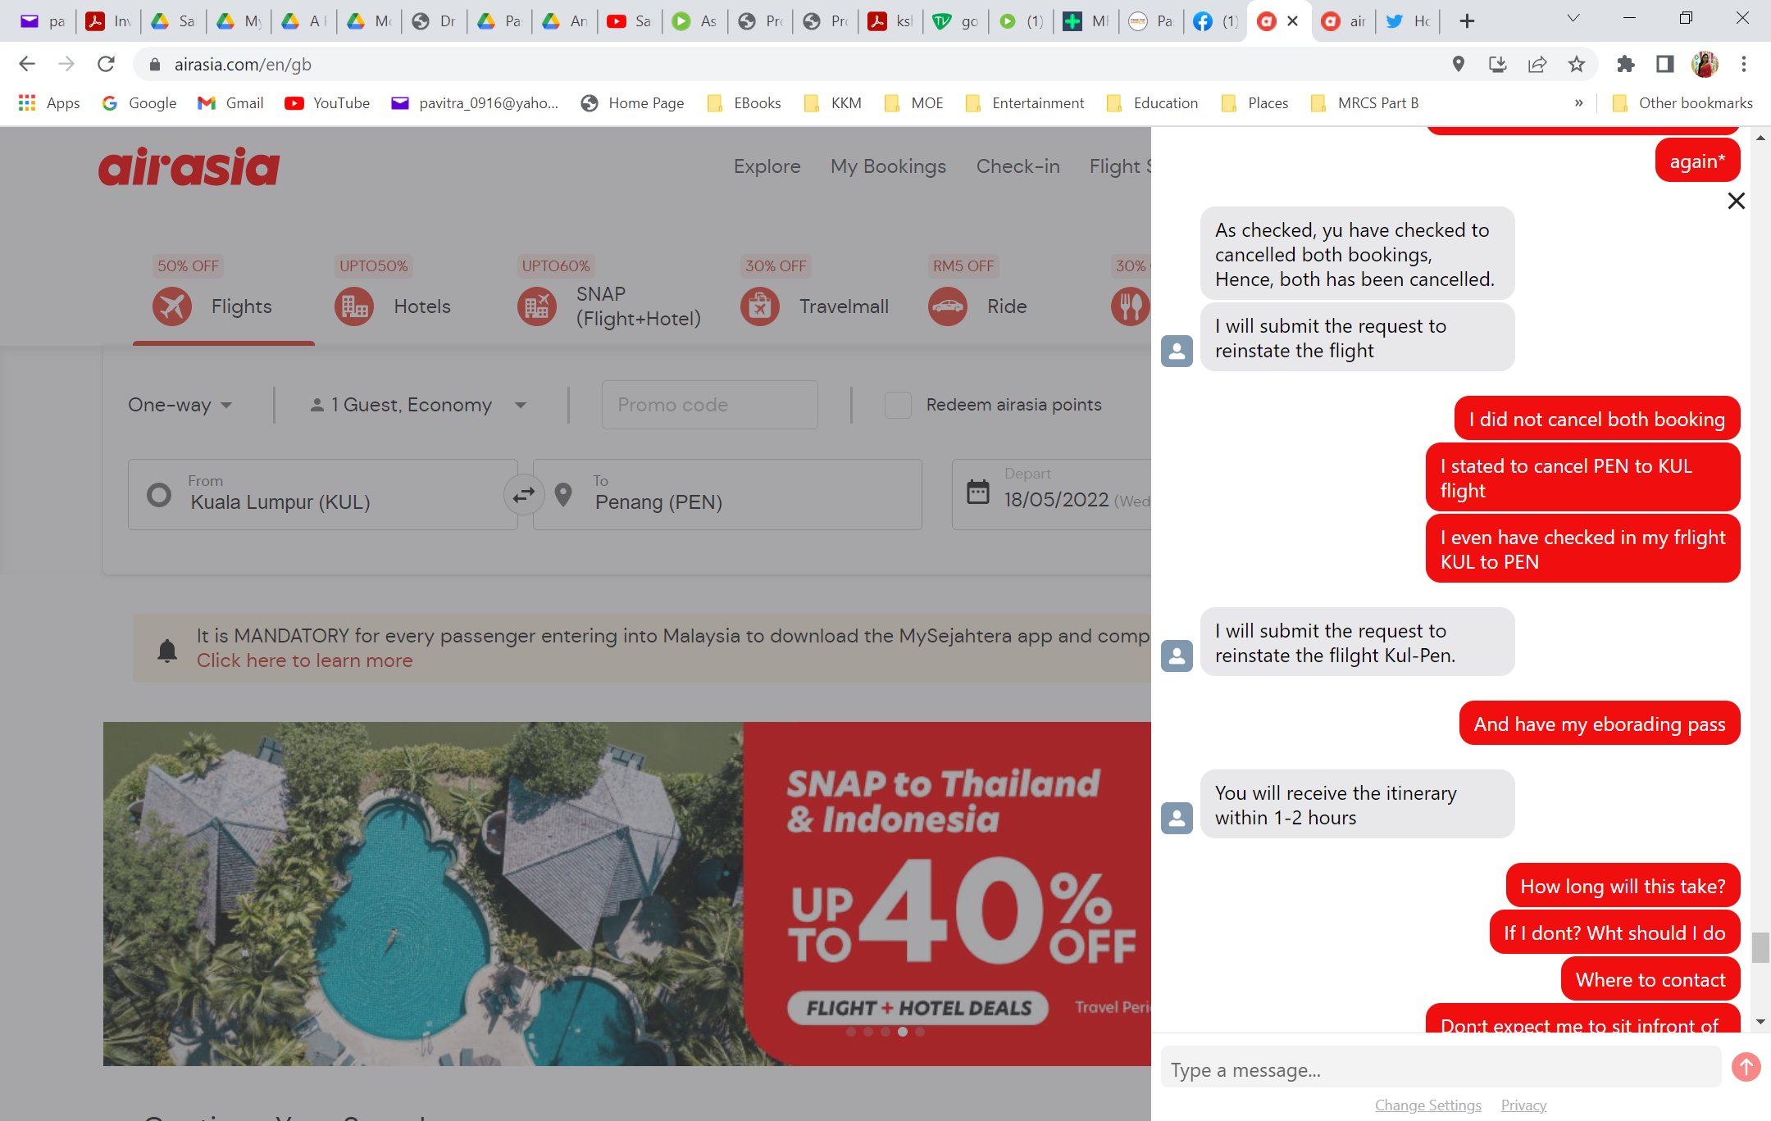Click the From Kuala Lumpur (KUL) field
The height and width of the screenshot is (1121, 1771).
[x=323, y=495]
